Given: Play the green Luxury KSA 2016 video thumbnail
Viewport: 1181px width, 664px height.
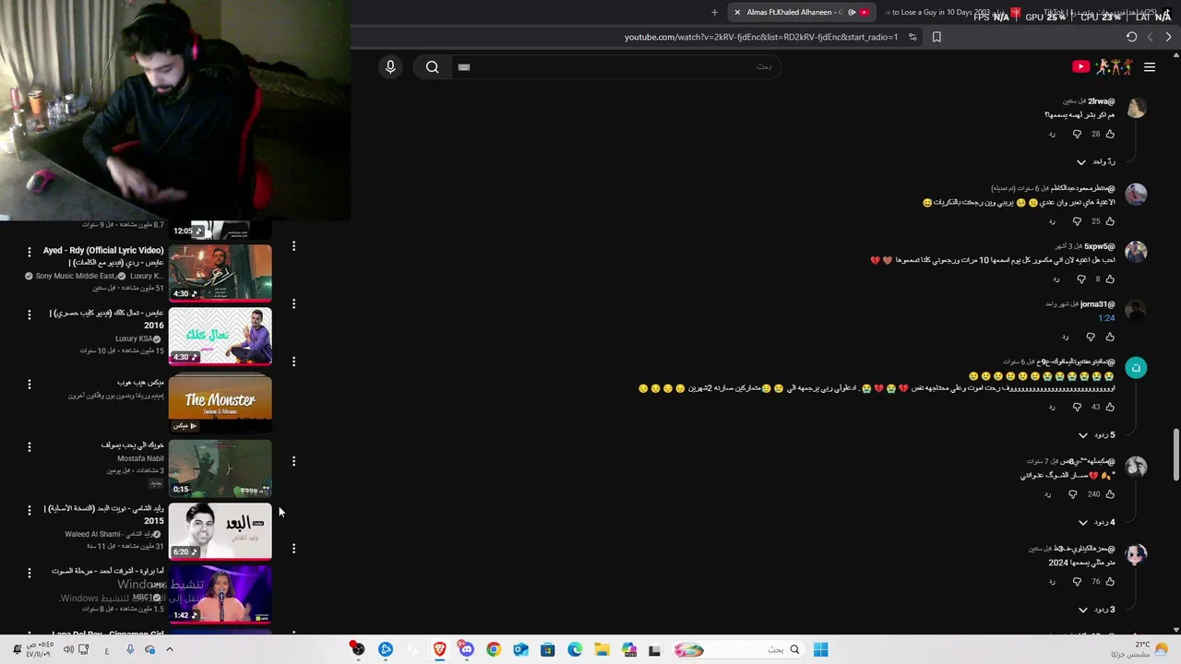Looking at the screenshot, I should coord(220,337).
